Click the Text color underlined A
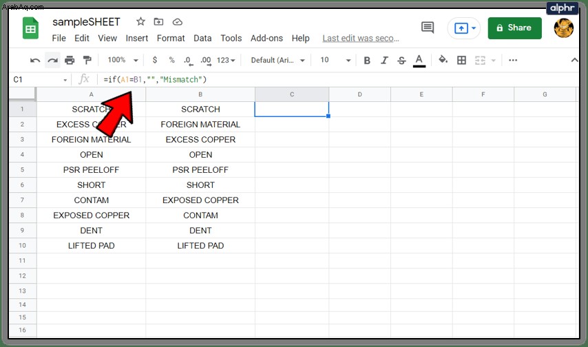This screenshot has width=588, height=347. point(419,61)
